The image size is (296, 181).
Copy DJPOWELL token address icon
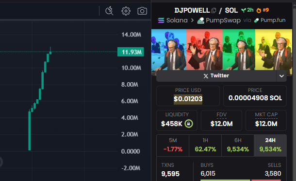pyautogui.click(x=214, y=10)
